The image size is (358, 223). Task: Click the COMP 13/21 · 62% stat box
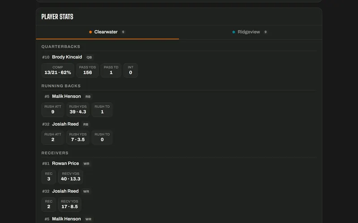[58, 70]
